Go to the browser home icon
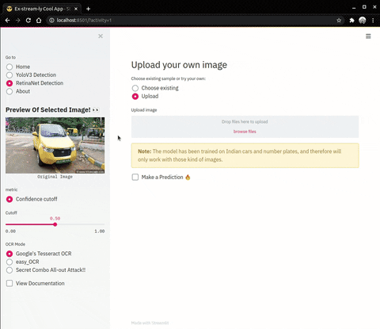This screenshot has height=329, width=380. click(39, 21)
